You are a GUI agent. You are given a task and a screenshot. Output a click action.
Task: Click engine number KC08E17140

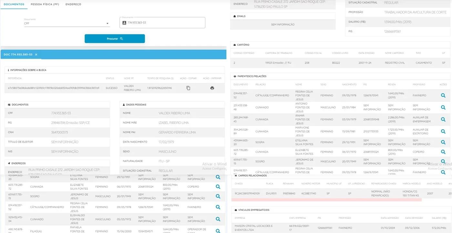pyautogui.click(x=309, y=193)
